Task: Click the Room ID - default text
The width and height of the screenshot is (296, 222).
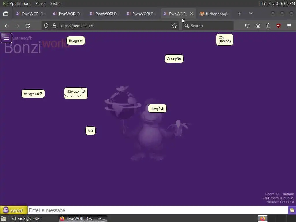Action: pyautogui.click(x=280, y=194)
